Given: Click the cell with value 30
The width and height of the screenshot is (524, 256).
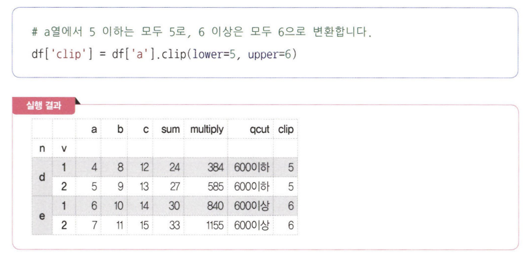Looking at the screenshot, I should click(168, 206).
